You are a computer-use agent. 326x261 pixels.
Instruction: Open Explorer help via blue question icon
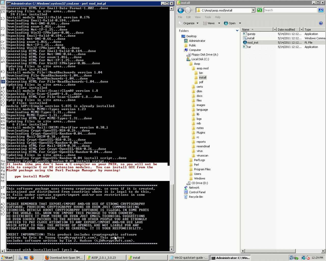point(321,23)
